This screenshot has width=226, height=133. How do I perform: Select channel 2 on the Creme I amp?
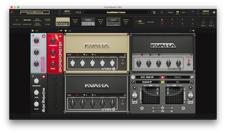coord(84,55)
